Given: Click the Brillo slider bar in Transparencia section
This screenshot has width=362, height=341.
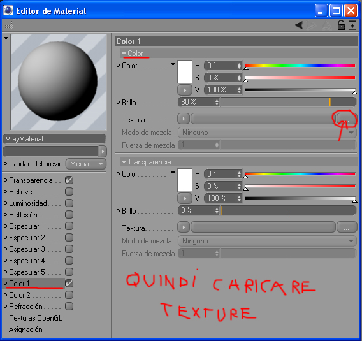Looking at the screenshot, I should pyautogui.click(x=288, y=210).
